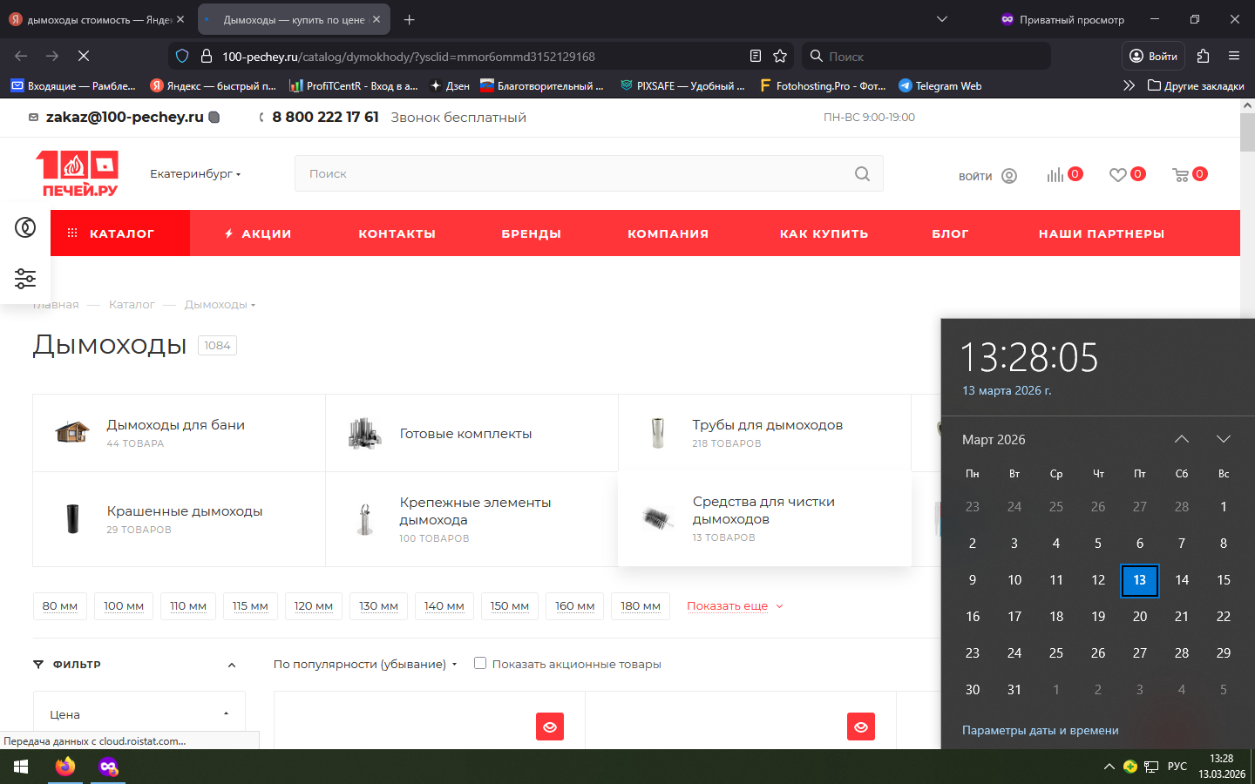Click the red eye icon on second product card
1255x784 pixels.
(861, 727)
